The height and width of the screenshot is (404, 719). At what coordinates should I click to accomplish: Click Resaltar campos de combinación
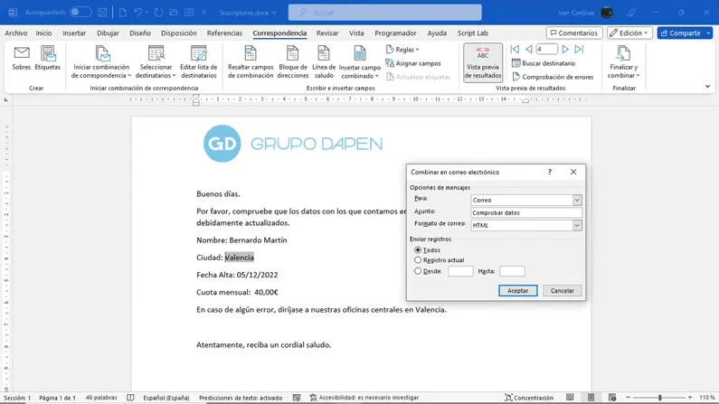(251, 62)
